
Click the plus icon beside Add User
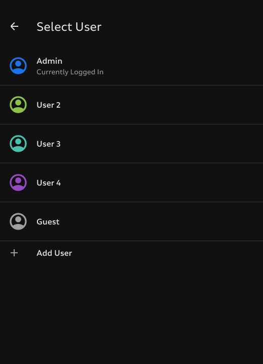14,253
